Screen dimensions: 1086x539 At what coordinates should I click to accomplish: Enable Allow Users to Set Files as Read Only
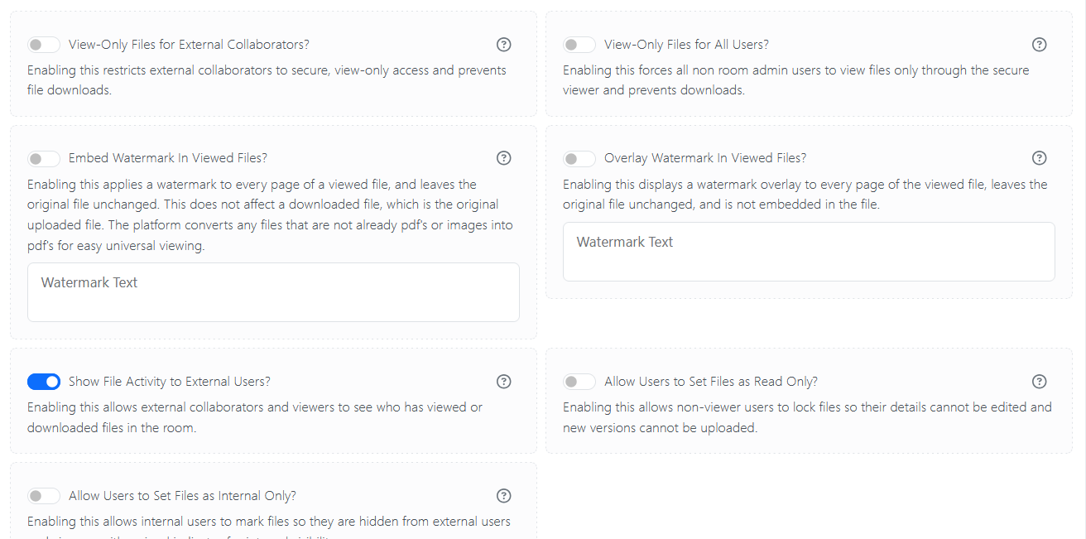pos(579,382)
